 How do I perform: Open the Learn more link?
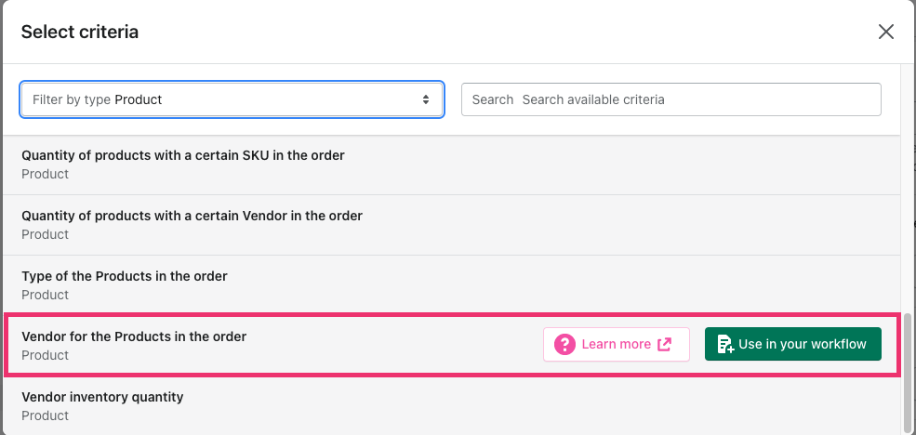(616, 344)
